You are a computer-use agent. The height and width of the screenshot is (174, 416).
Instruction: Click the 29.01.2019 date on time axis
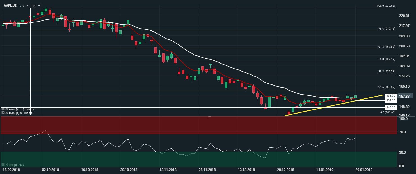click(x=364, y=170)
